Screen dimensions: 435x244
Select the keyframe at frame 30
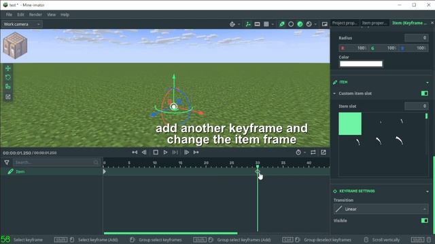[x=258, y=171]
